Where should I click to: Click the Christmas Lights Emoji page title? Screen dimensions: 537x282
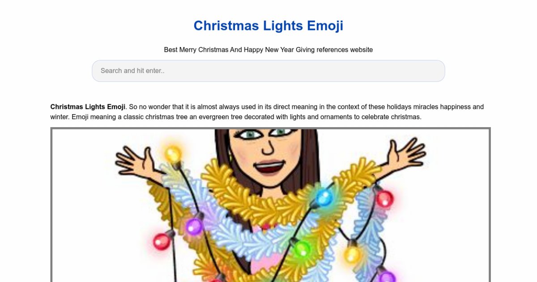click(x=268, y=26)
